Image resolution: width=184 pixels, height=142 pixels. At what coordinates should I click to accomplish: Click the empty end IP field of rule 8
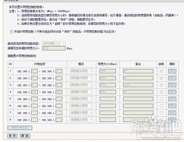(x=59, y=120)
